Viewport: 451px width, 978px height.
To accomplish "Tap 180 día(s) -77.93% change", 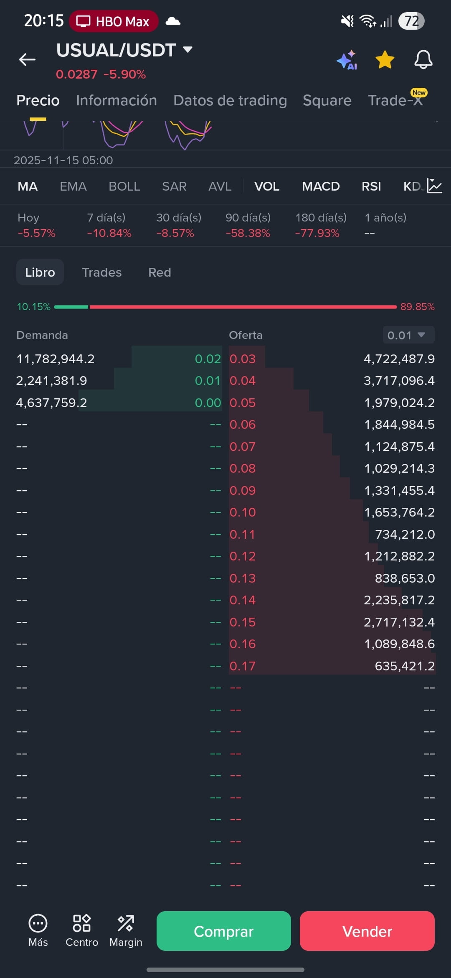I will 321,225.
